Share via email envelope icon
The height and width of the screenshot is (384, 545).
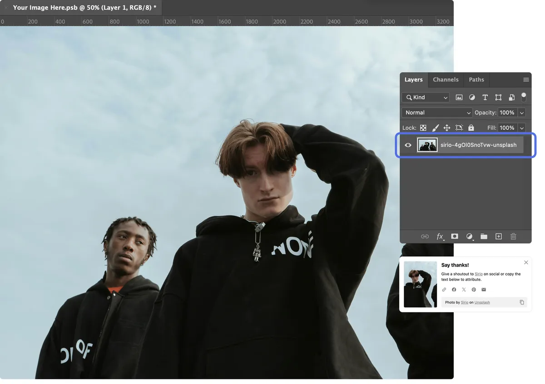tap(484, 290)
